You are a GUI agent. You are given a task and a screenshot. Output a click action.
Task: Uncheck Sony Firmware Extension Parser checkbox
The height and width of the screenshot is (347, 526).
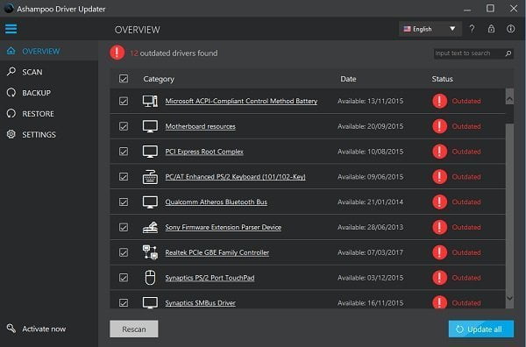pyautogui.click(x=124, y=227)
